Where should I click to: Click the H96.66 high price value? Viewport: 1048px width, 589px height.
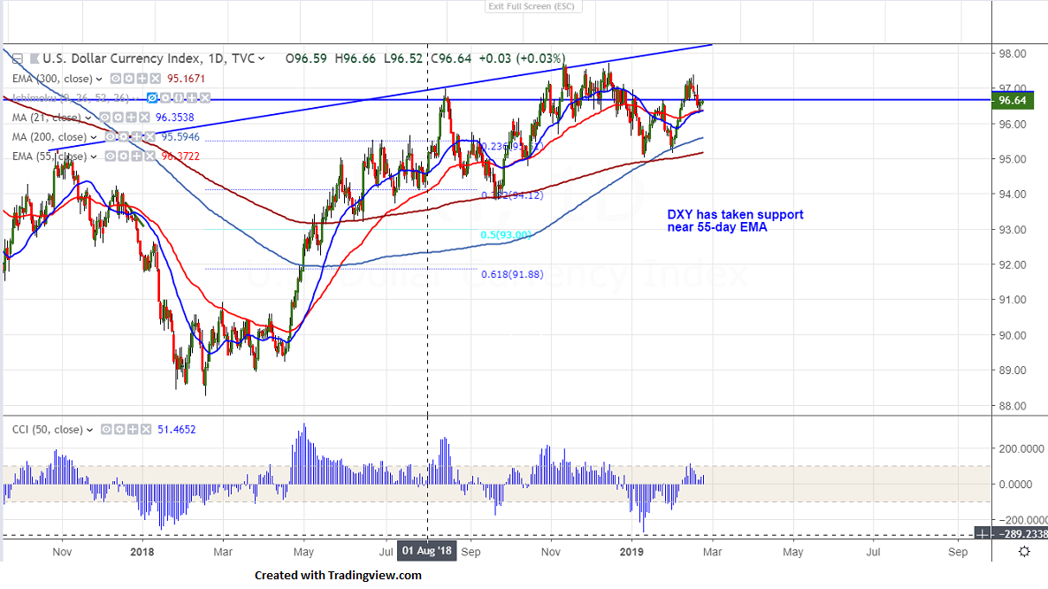point(355,59)
